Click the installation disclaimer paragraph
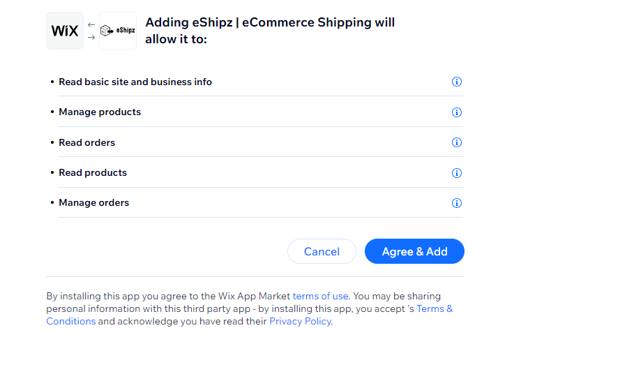 point(250,308)
